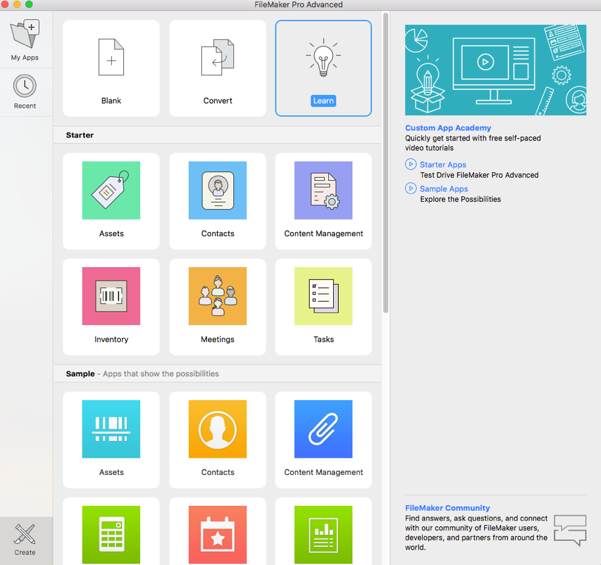
Task: Select the Learn lightbulb tile
Action: [x=323, y=68]
